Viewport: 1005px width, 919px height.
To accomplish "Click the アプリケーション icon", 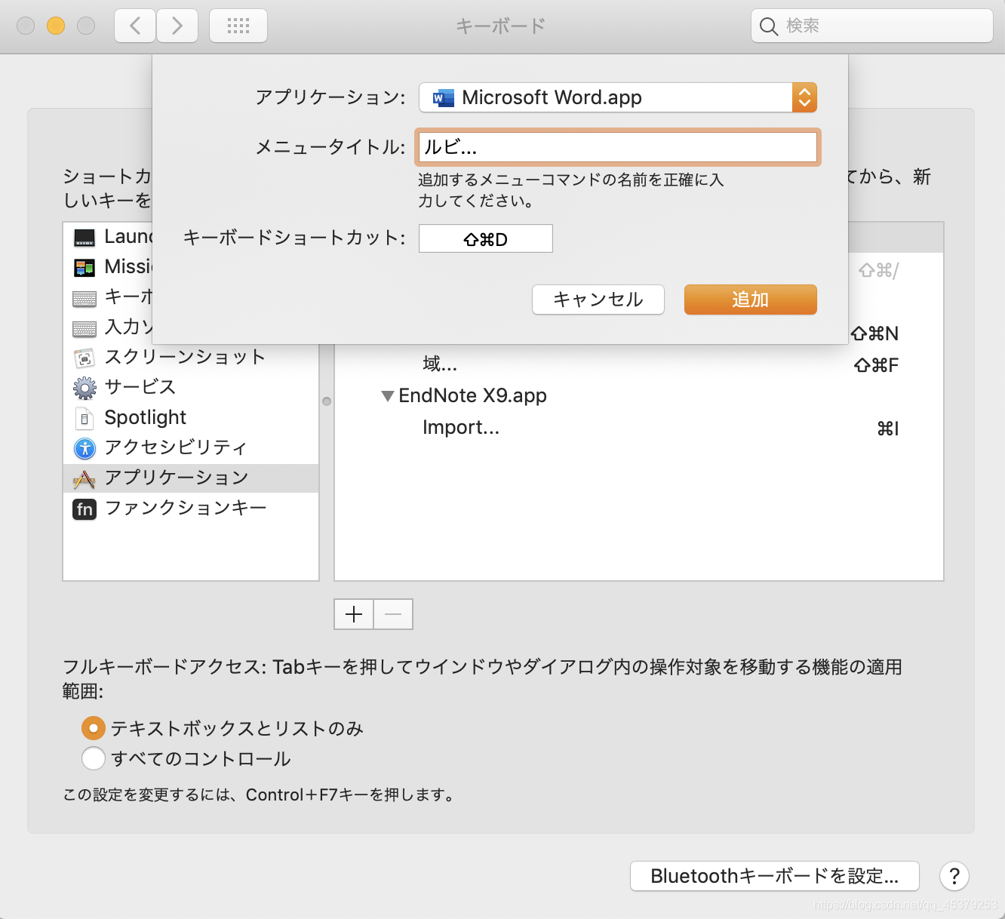I will click(x=85, y=478).
